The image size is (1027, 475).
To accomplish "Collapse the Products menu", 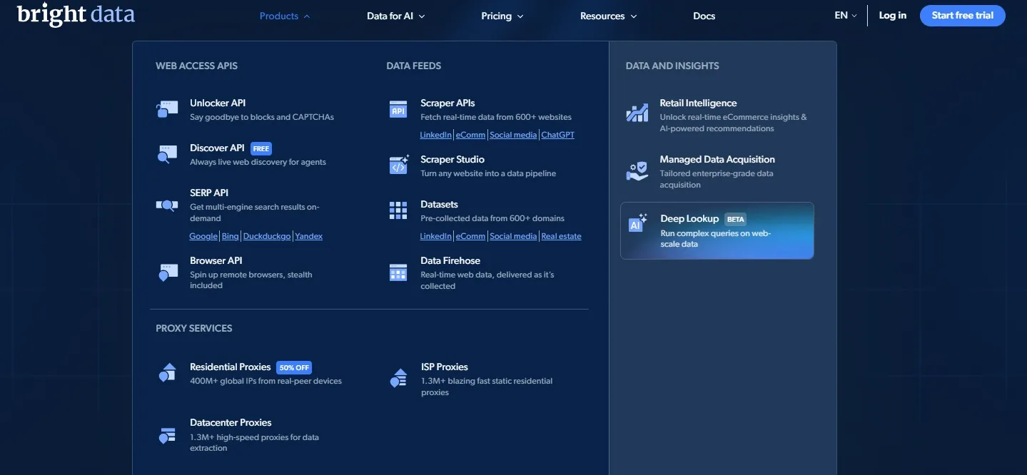I will [285, 16].
